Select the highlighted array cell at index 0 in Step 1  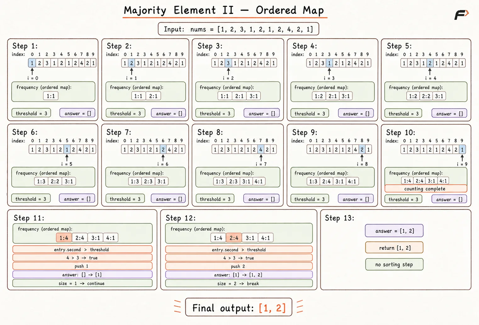click(x=32, y=63)
